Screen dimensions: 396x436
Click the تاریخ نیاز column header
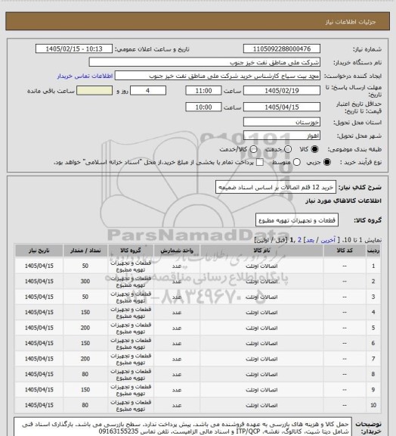[39, 251]
